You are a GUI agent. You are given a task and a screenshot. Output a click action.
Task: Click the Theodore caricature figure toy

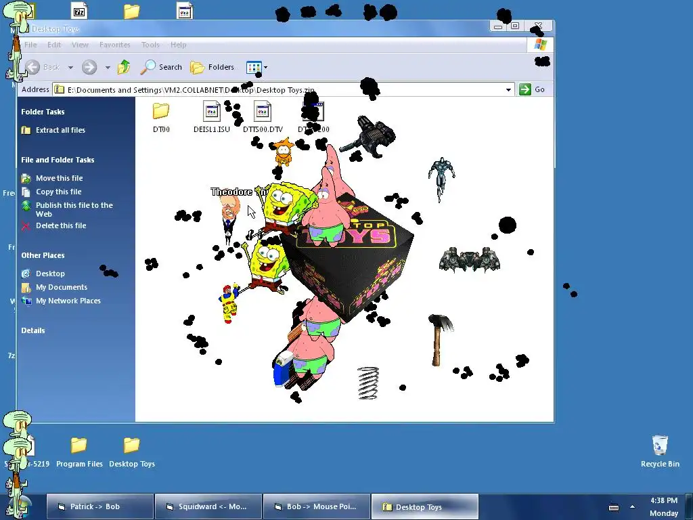point(229,218)
